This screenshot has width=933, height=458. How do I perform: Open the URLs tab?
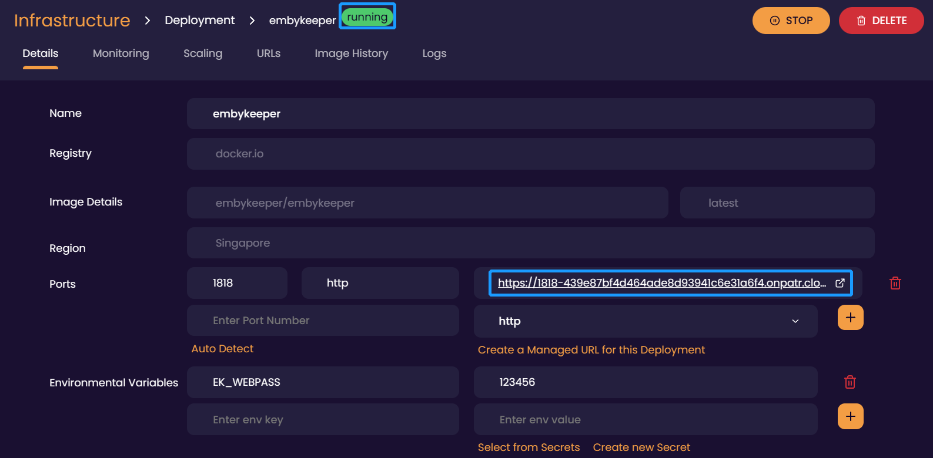pyautogui.click(x=269, y=53)
